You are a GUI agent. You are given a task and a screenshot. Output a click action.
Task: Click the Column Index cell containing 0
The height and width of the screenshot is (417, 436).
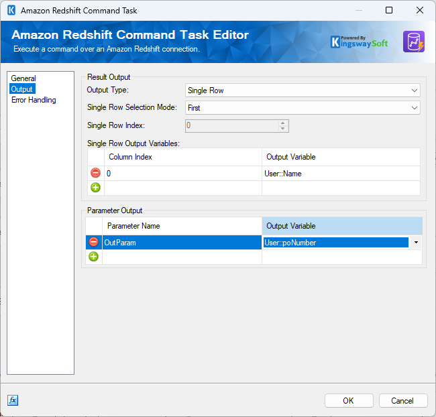pos(183,174)
